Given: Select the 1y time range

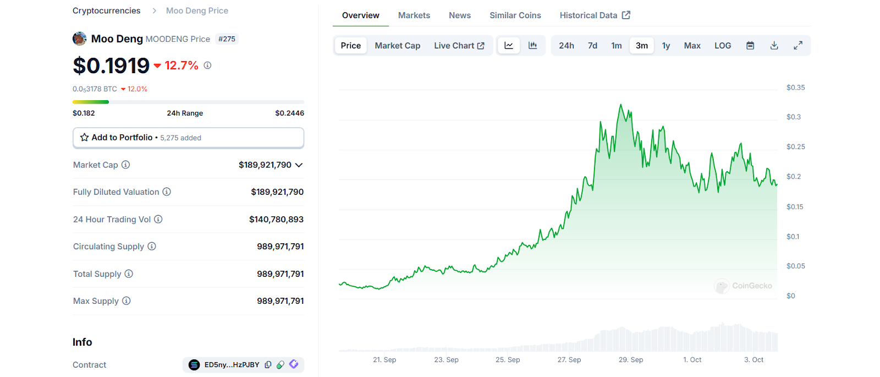Looking at the screenshot, I should click(x=665, y=46).
